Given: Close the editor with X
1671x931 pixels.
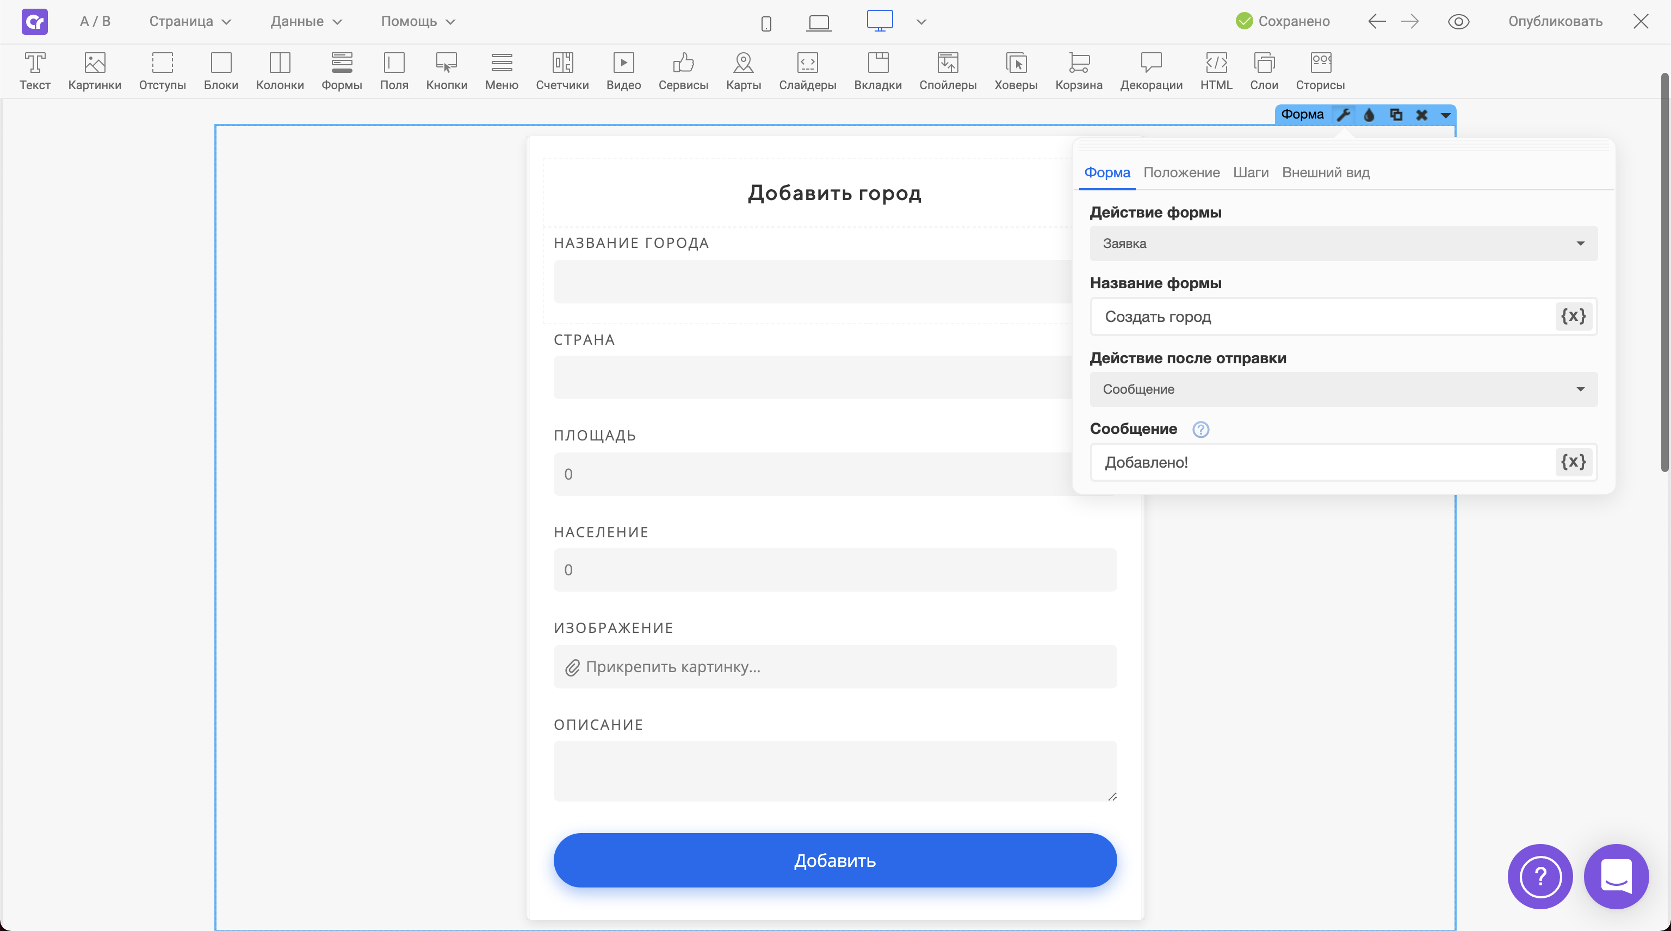Looking at the screenshot, I should click(1641, 21).
